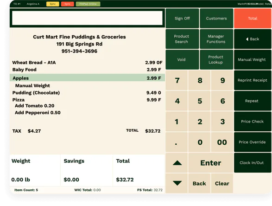Select the Wheat Bread - A1A line
The height and width of the screenshot is (206, 272).
click(x=87, y=63)
